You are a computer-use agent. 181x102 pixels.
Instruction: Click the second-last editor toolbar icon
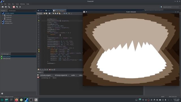coord(69,14)
